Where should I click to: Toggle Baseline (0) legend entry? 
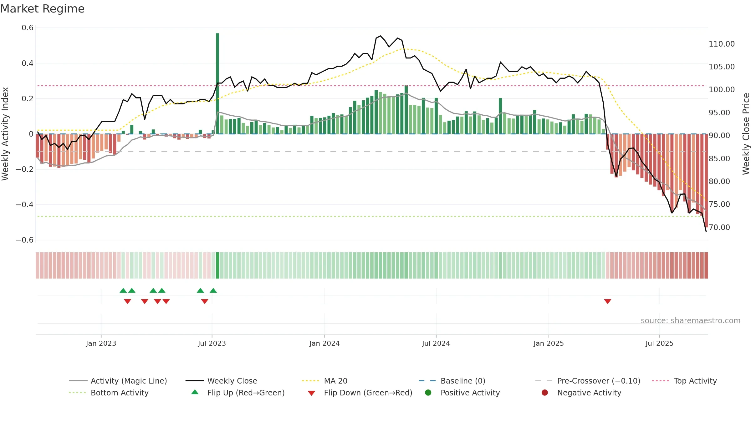(x=452, y=381)
